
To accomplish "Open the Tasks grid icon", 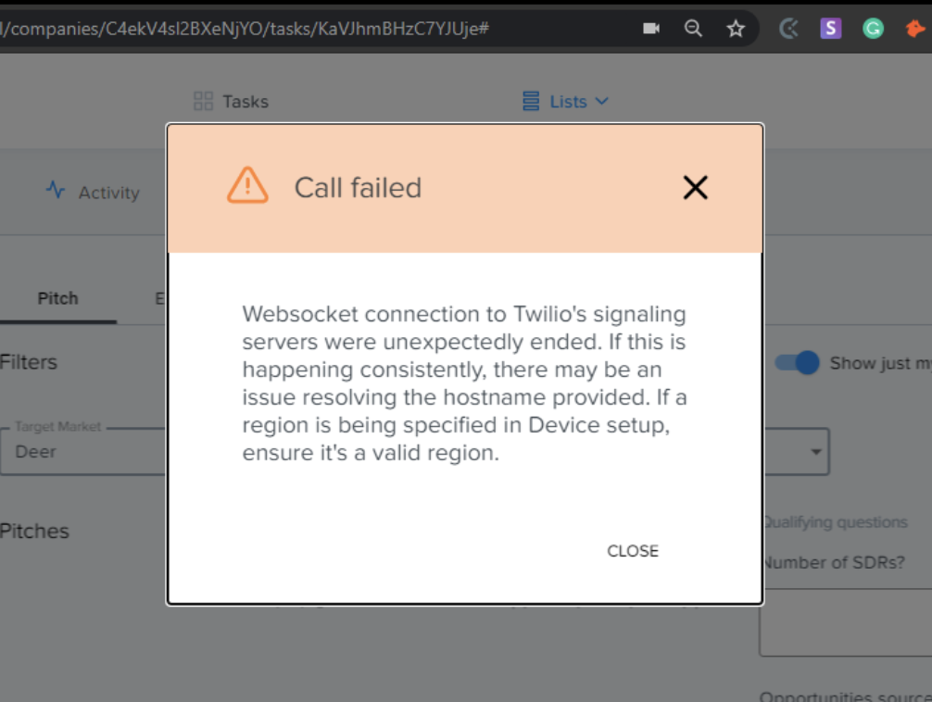I will (x=203, y=101).
